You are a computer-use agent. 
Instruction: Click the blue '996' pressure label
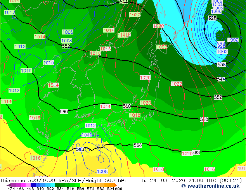point(221,43)
